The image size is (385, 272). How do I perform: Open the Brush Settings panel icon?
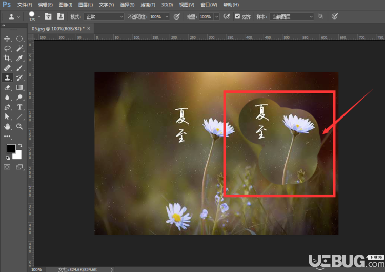tap(48, 16)
